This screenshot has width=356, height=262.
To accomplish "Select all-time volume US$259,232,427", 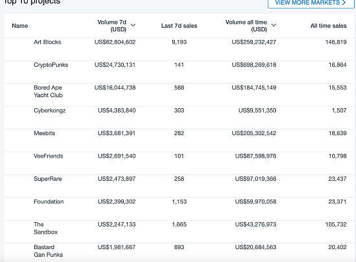I will pos(254,42).
